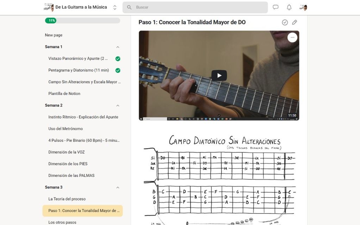Click the 11% course progress bar
The height and width of the screenshot is (225, 360).
coord(82,21)
